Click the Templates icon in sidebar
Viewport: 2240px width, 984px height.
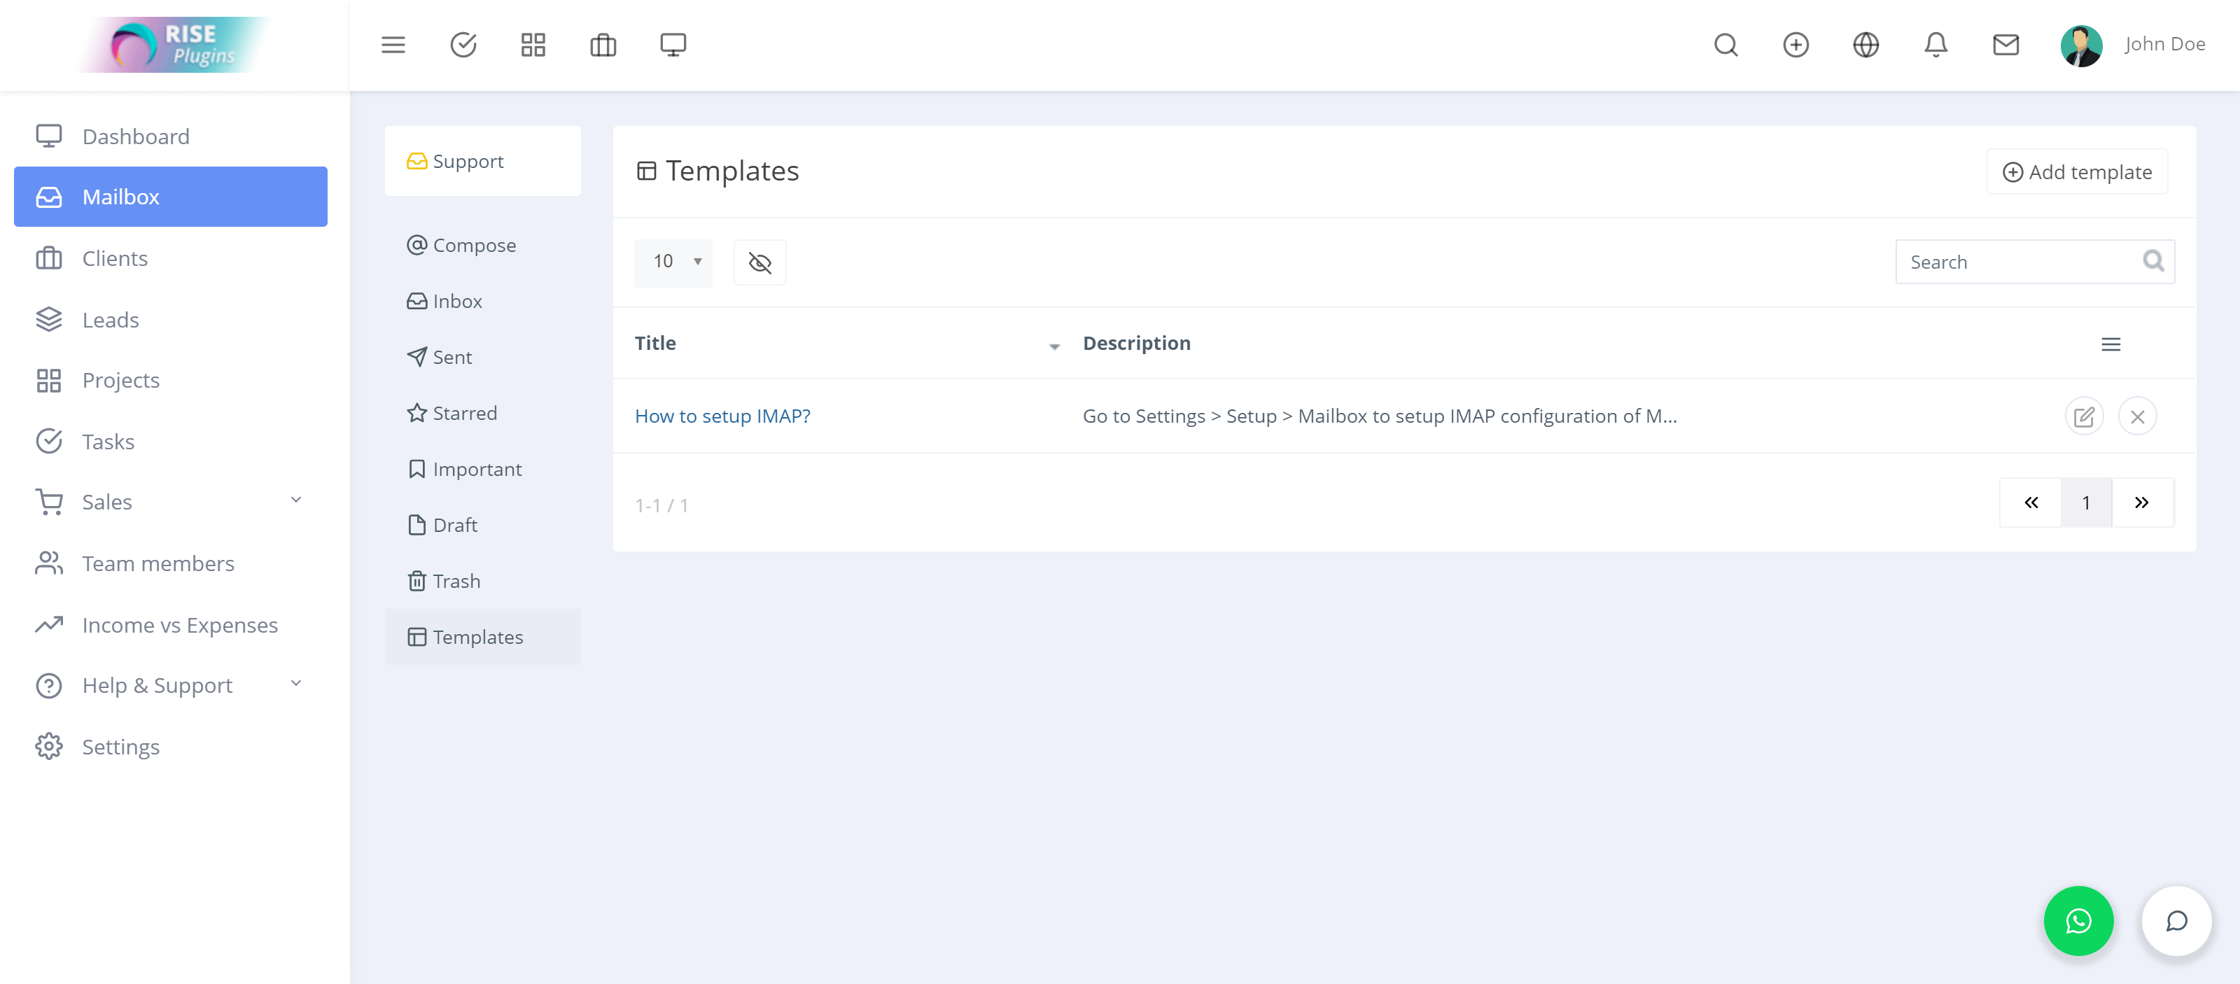414,637
